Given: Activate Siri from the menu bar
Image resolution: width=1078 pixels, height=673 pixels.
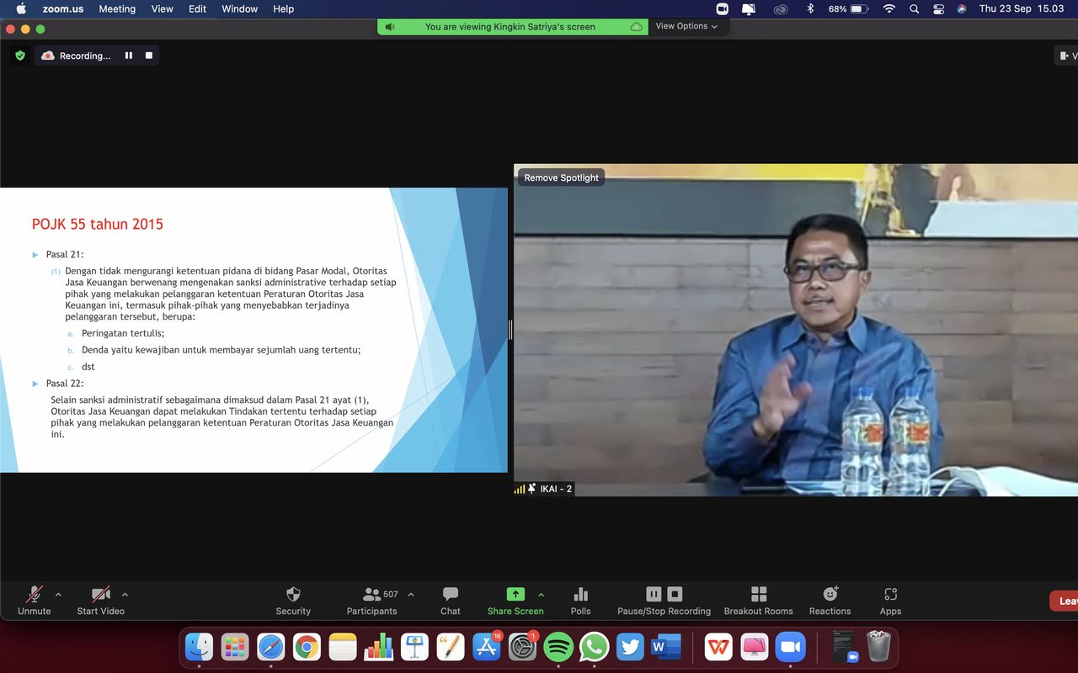Looking at the screenshot, I should point(962,8).
